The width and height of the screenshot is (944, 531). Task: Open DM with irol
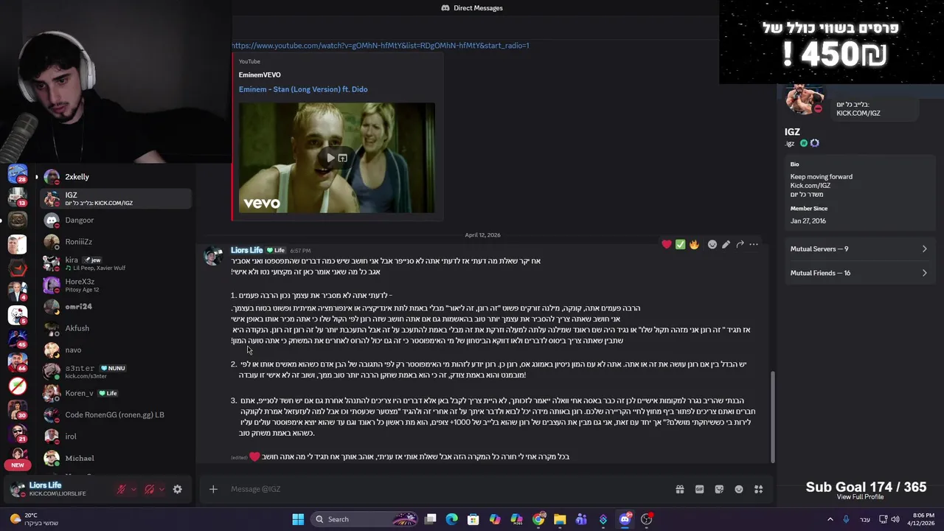tap(115, 437)
